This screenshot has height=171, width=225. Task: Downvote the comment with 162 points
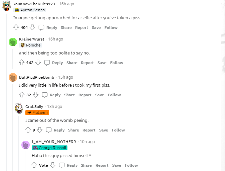[38, 63]
